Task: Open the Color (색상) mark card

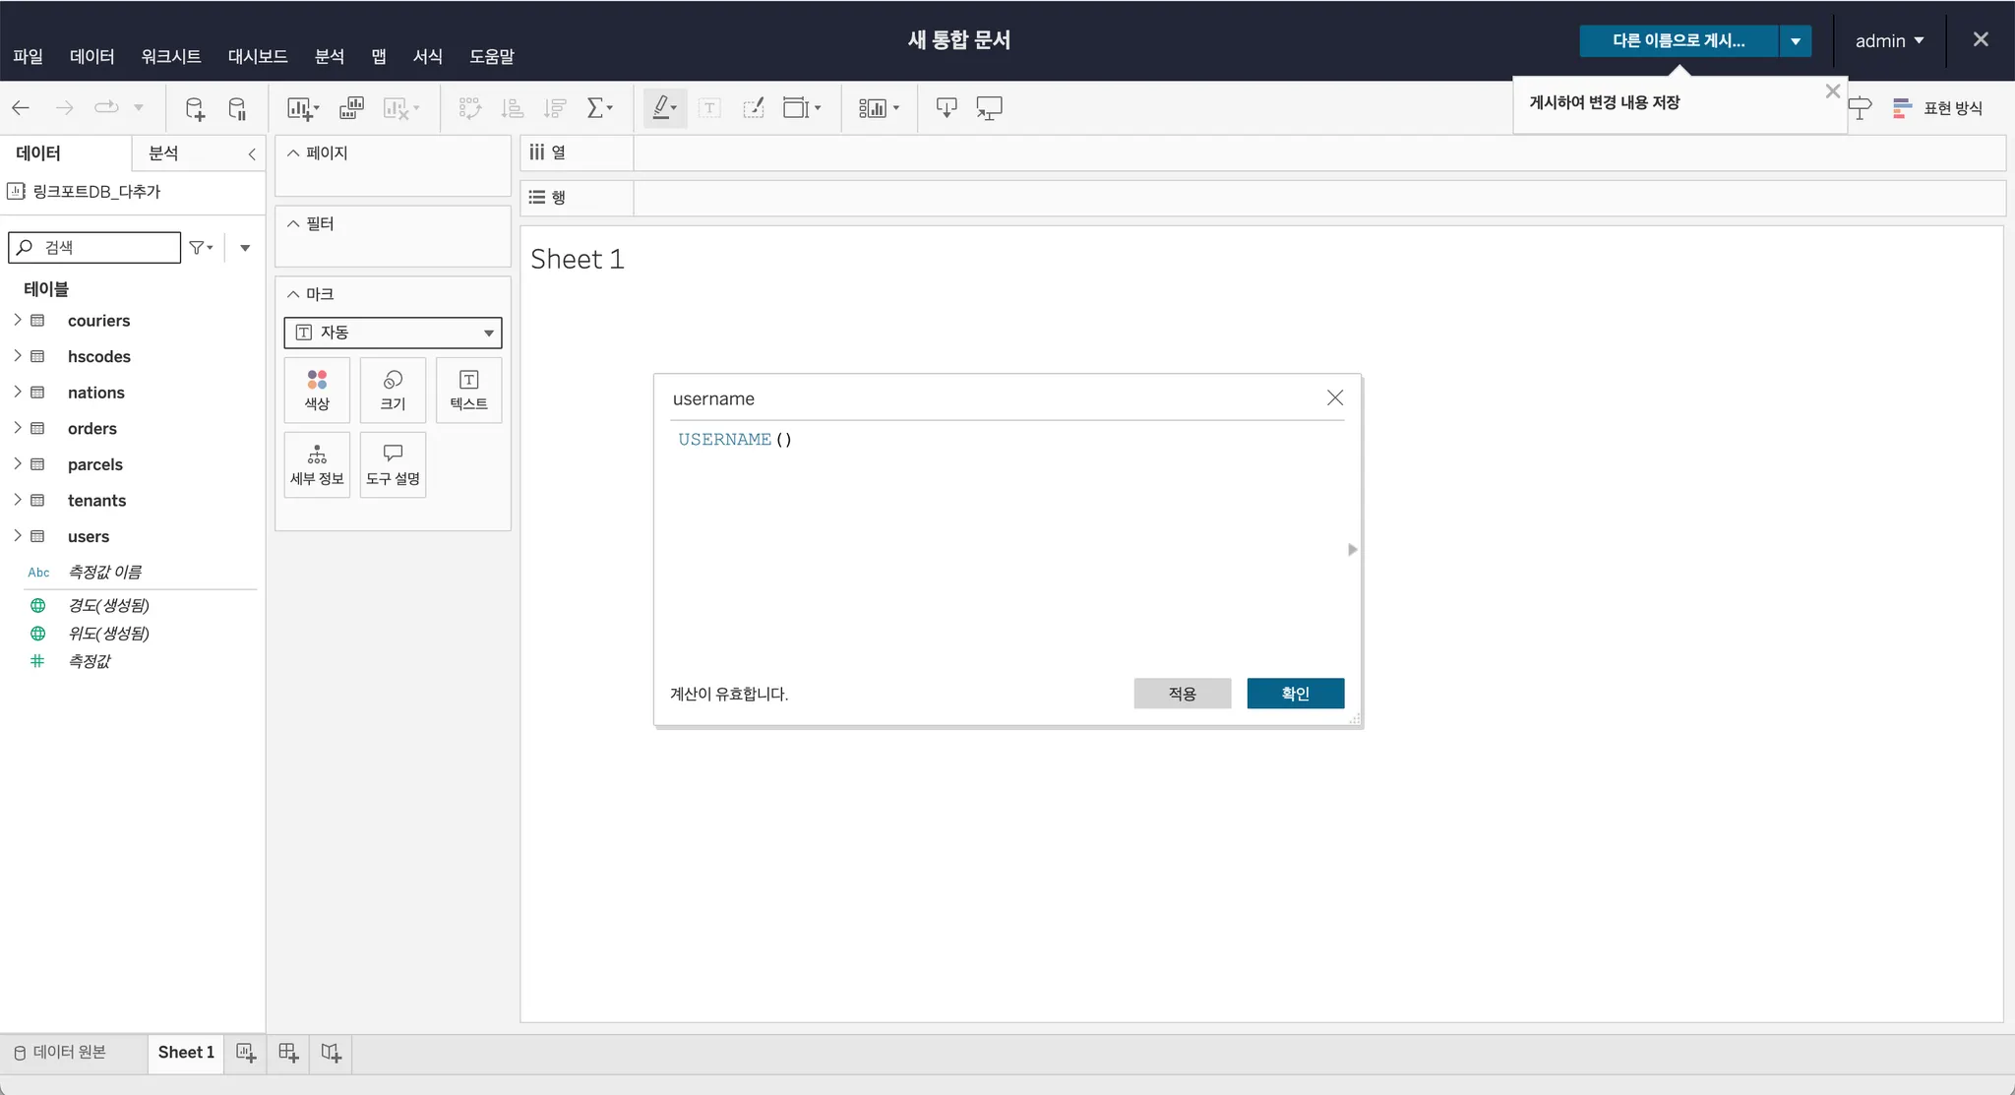Action: coord(317,390)
